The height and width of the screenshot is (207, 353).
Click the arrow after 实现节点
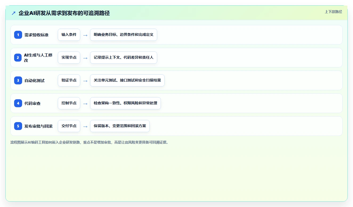85,58
